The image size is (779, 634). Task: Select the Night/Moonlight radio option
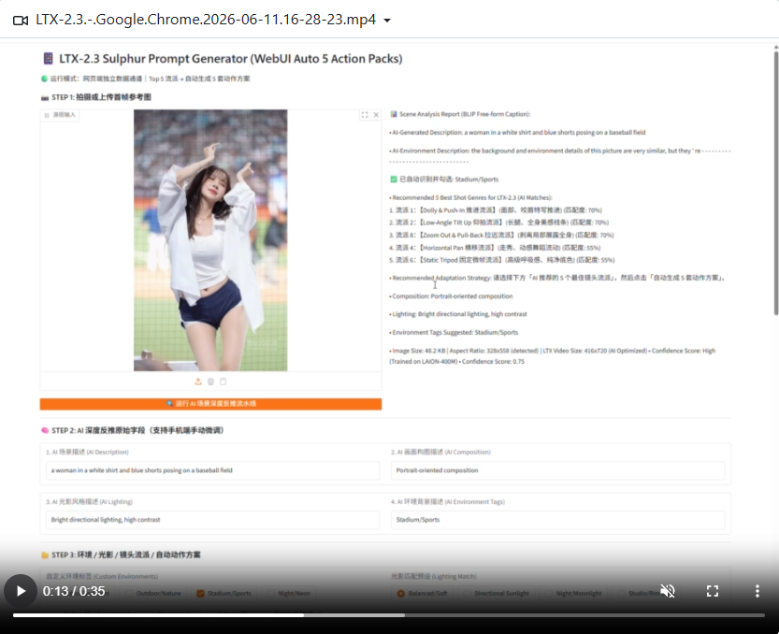[548, 593]
